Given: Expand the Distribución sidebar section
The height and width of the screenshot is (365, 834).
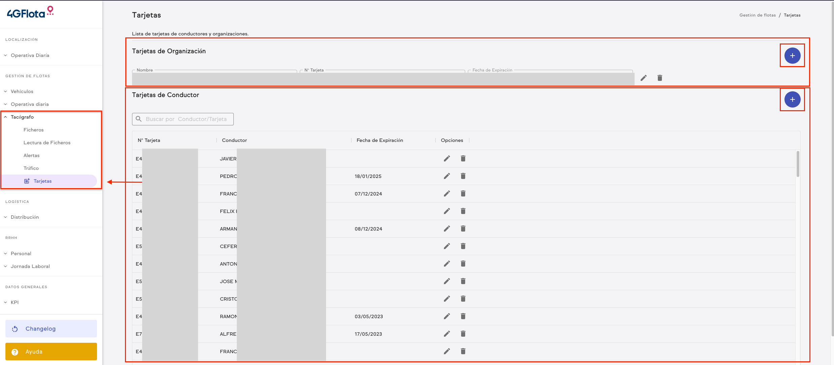Looking at the screenshot, I should 25,217.
